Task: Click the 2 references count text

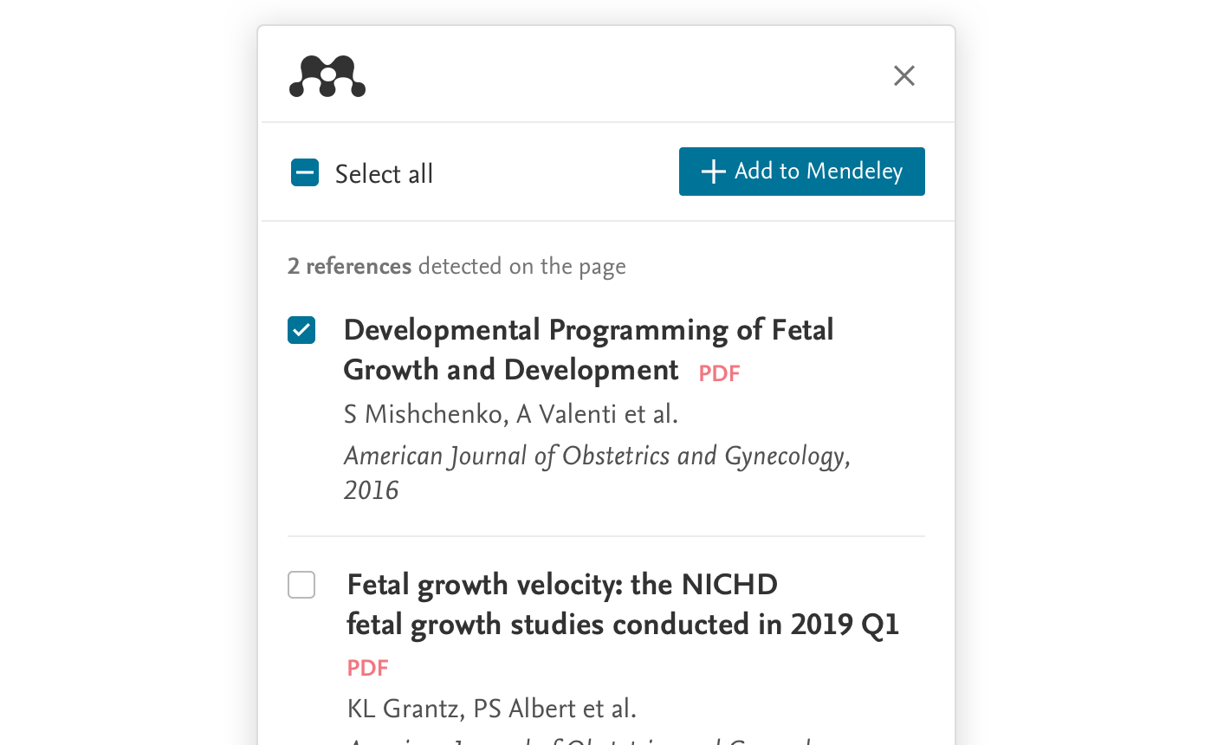Action: tap(349, 266)
